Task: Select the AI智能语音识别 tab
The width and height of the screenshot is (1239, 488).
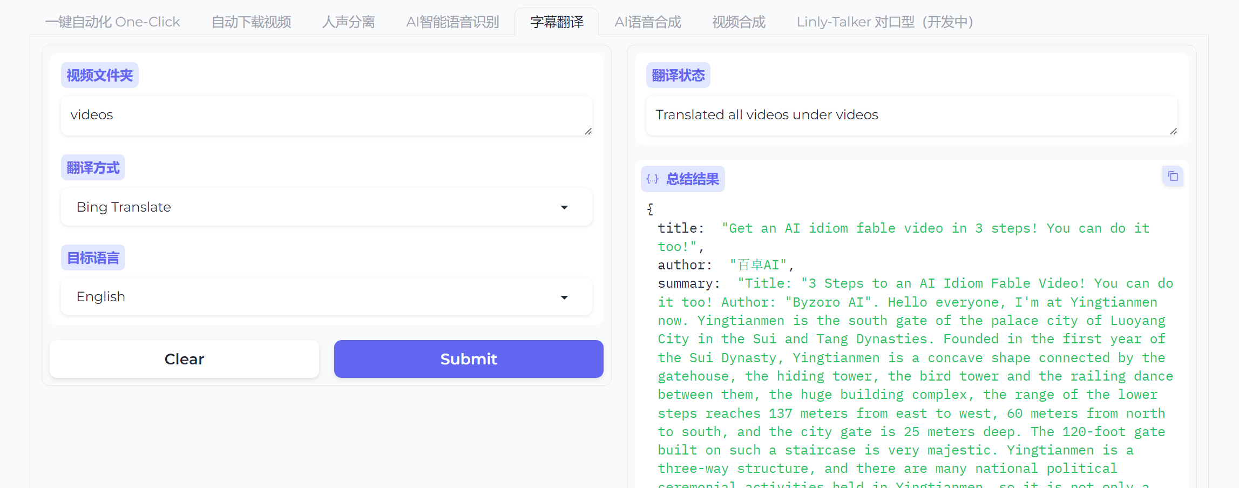Action: pos(452,22)
